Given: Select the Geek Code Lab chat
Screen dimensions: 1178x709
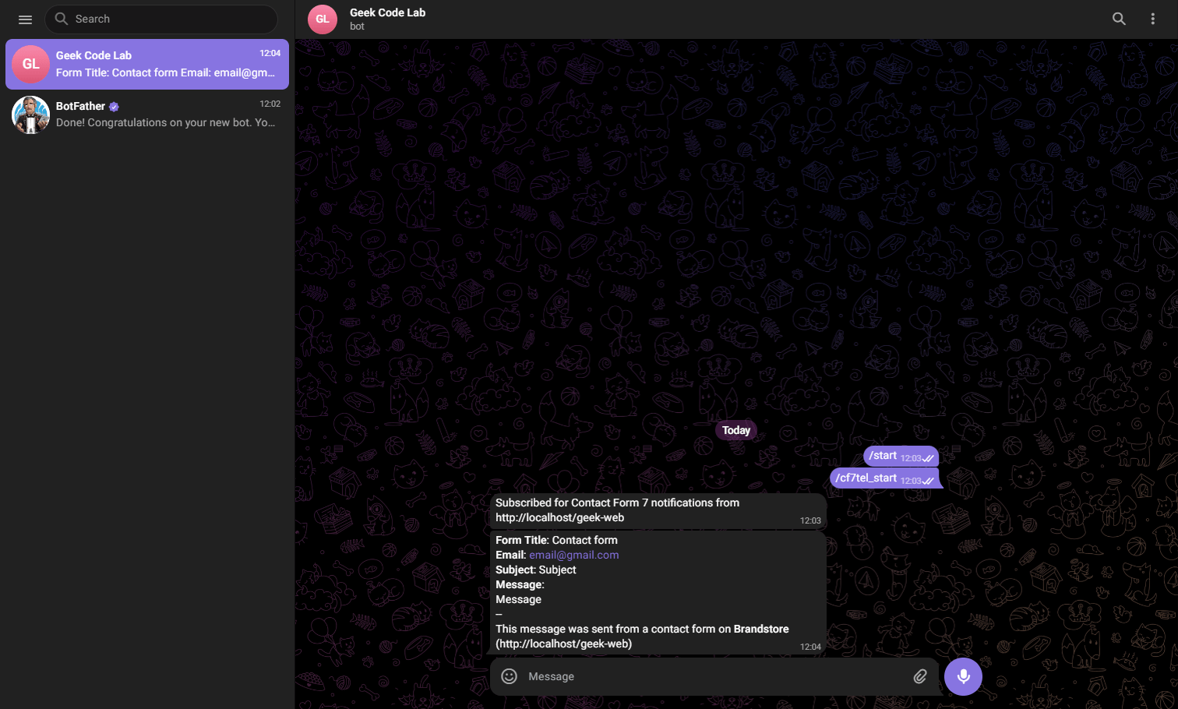Looking at the screenshot, I should [x=147, y=64].
